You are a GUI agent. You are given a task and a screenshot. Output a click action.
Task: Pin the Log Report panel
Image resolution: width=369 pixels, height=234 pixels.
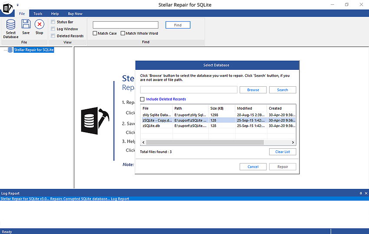tap(361, 193)
